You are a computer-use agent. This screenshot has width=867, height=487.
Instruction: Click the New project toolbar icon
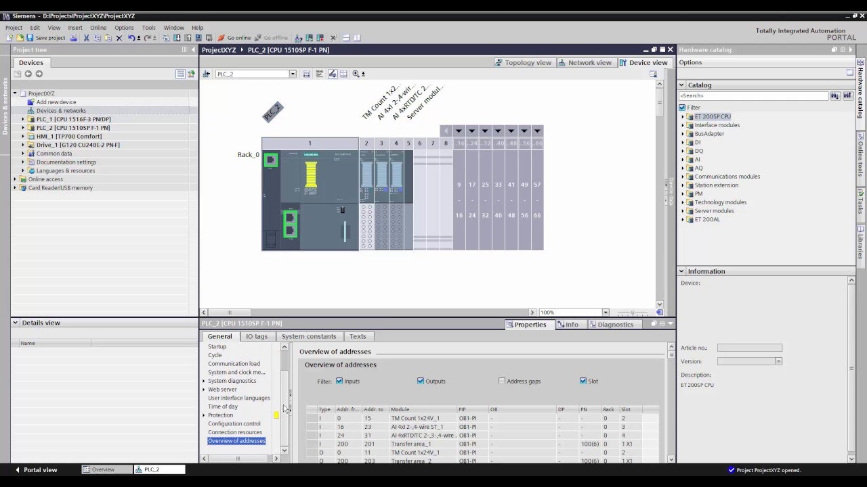pyautogui.click(x=9, y=38)
